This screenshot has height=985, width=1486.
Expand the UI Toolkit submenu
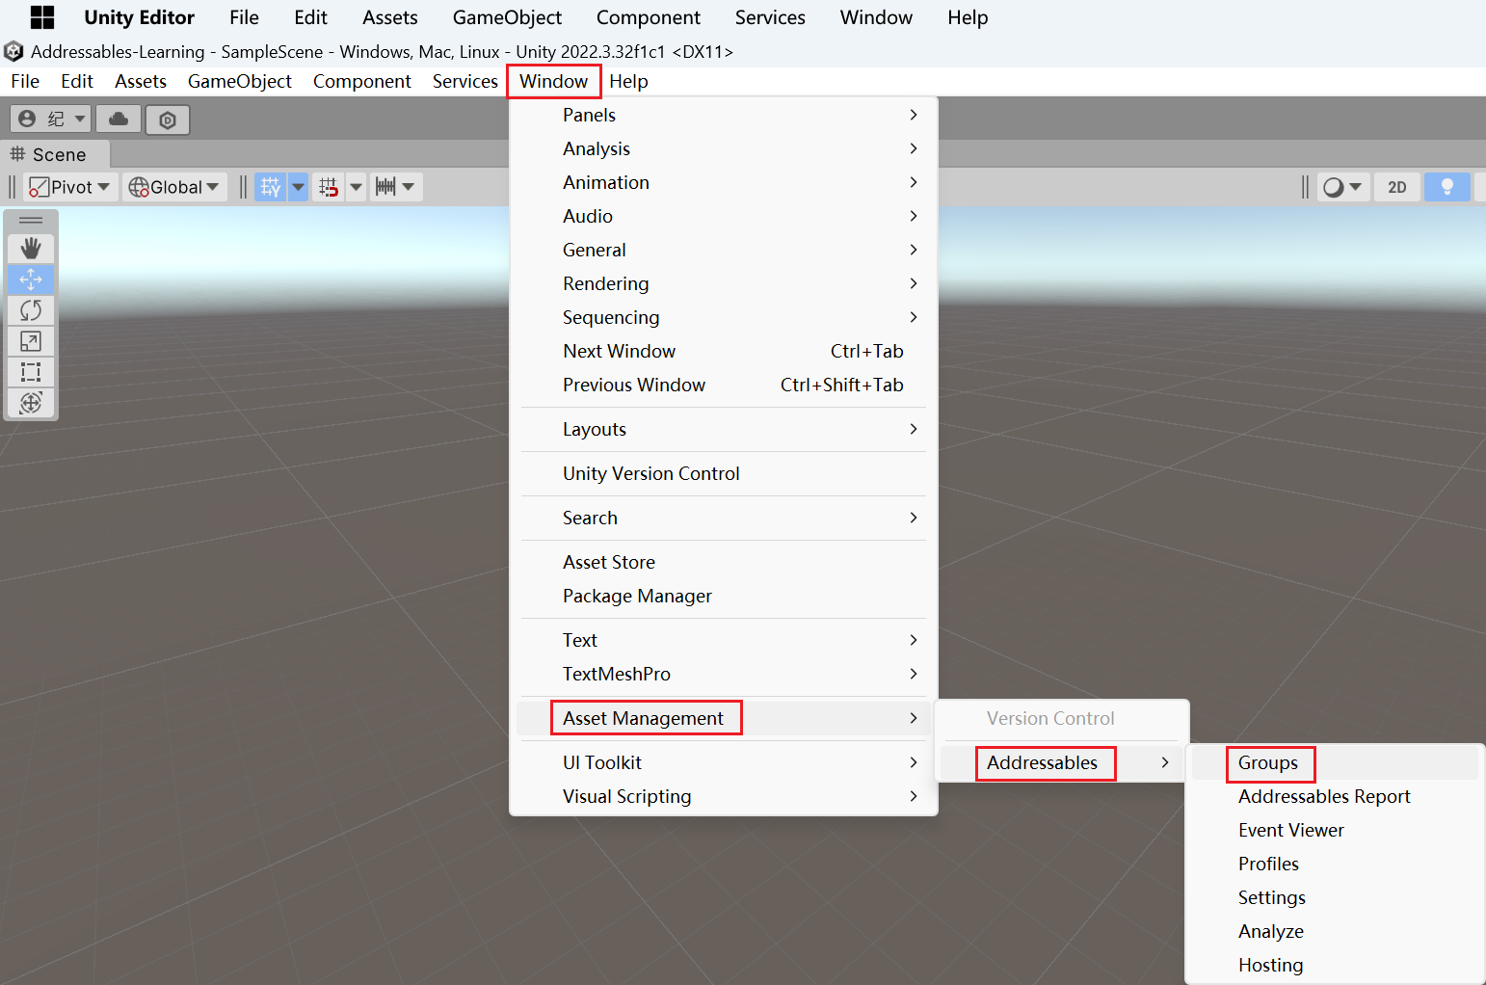pyautogui.click(x=723, y=762)
